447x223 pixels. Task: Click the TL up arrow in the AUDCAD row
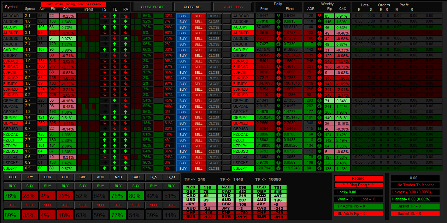(115, 16)
